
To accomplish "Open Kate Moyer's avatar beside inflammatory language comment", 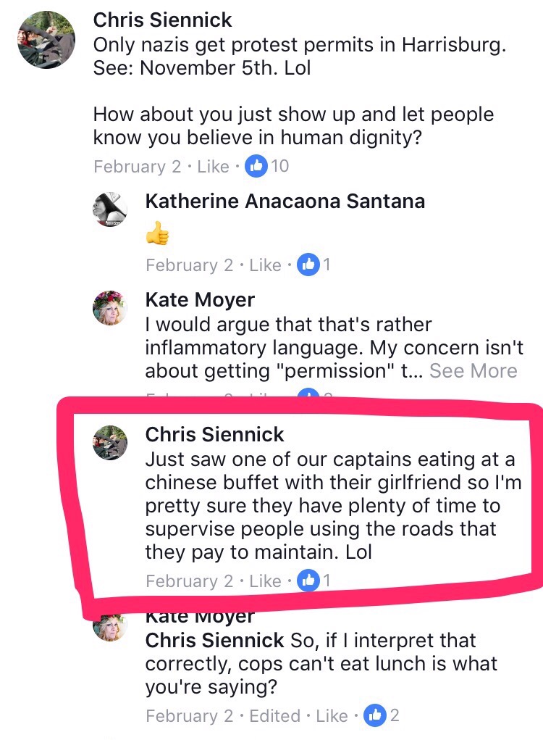I will [x=110, y=307].
